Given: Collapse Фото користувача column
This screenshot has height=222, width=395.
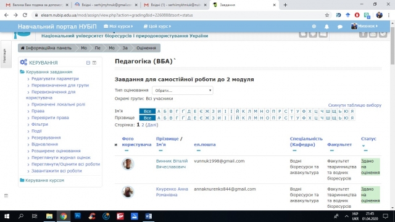Looking at the screenshot, I should 127,150.
